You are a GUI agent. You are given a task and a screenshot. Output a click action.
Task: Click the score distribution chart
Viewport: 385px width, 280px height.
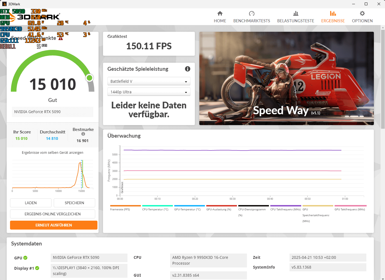(53, 176)
